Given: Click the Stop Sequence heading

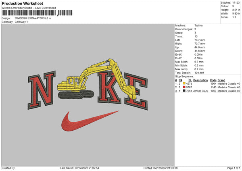Looking at the screenshot, I should coord(184,76).
